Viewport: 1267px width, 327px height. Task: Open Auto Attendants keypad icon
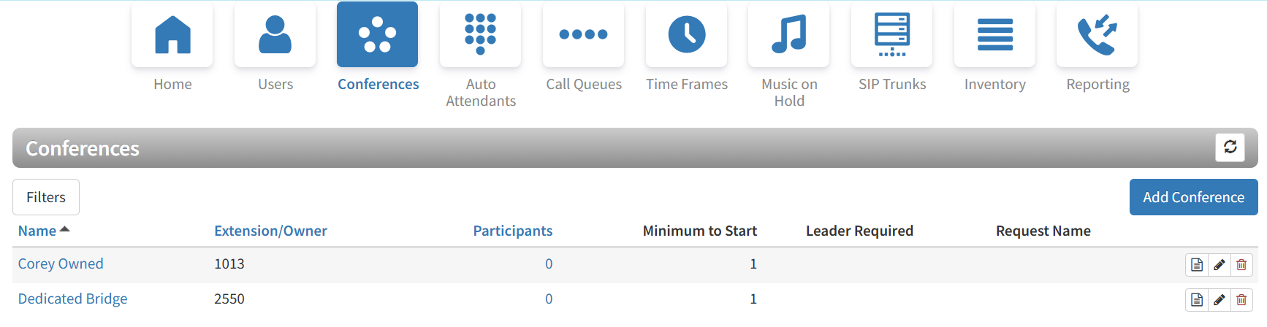[x=480, y=35]
